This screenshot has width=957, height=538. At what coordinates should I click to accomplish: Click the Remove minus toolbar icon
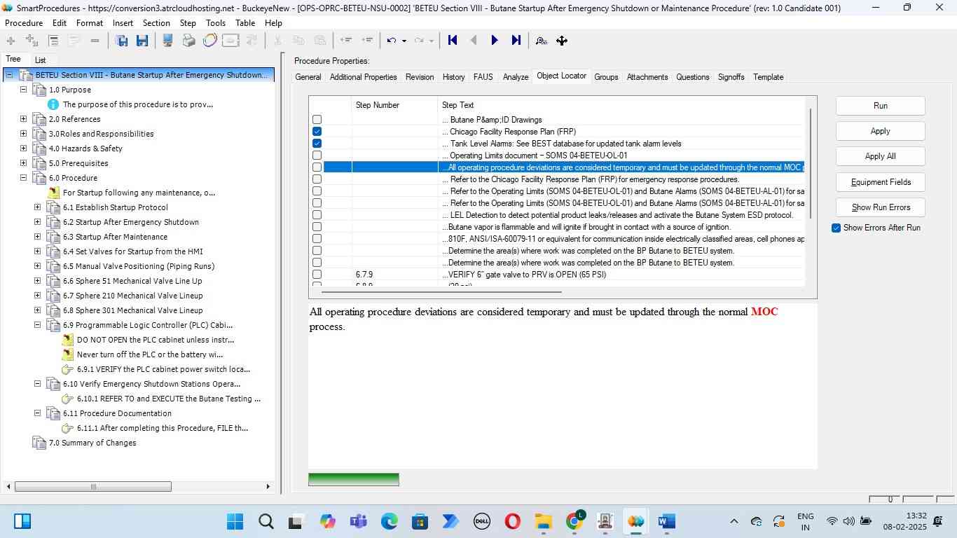[x=95, y=41]
